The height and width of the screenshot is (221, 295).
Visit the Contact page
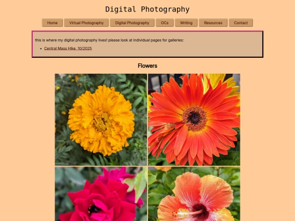pyautogui.click(x=241, y=23)
